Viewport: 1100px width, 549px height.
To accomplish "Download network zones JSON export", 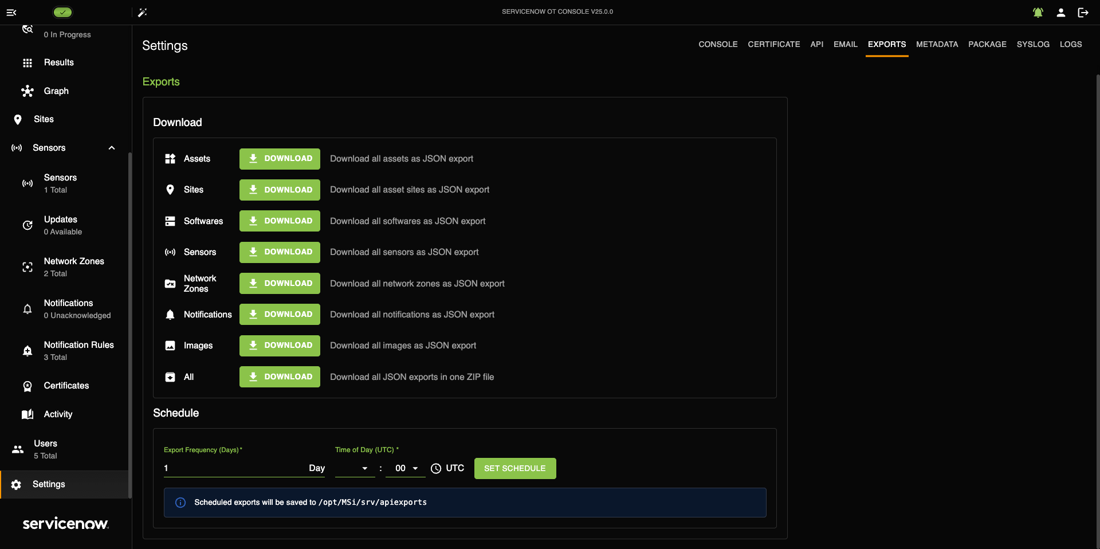I will tap(280, 283).
